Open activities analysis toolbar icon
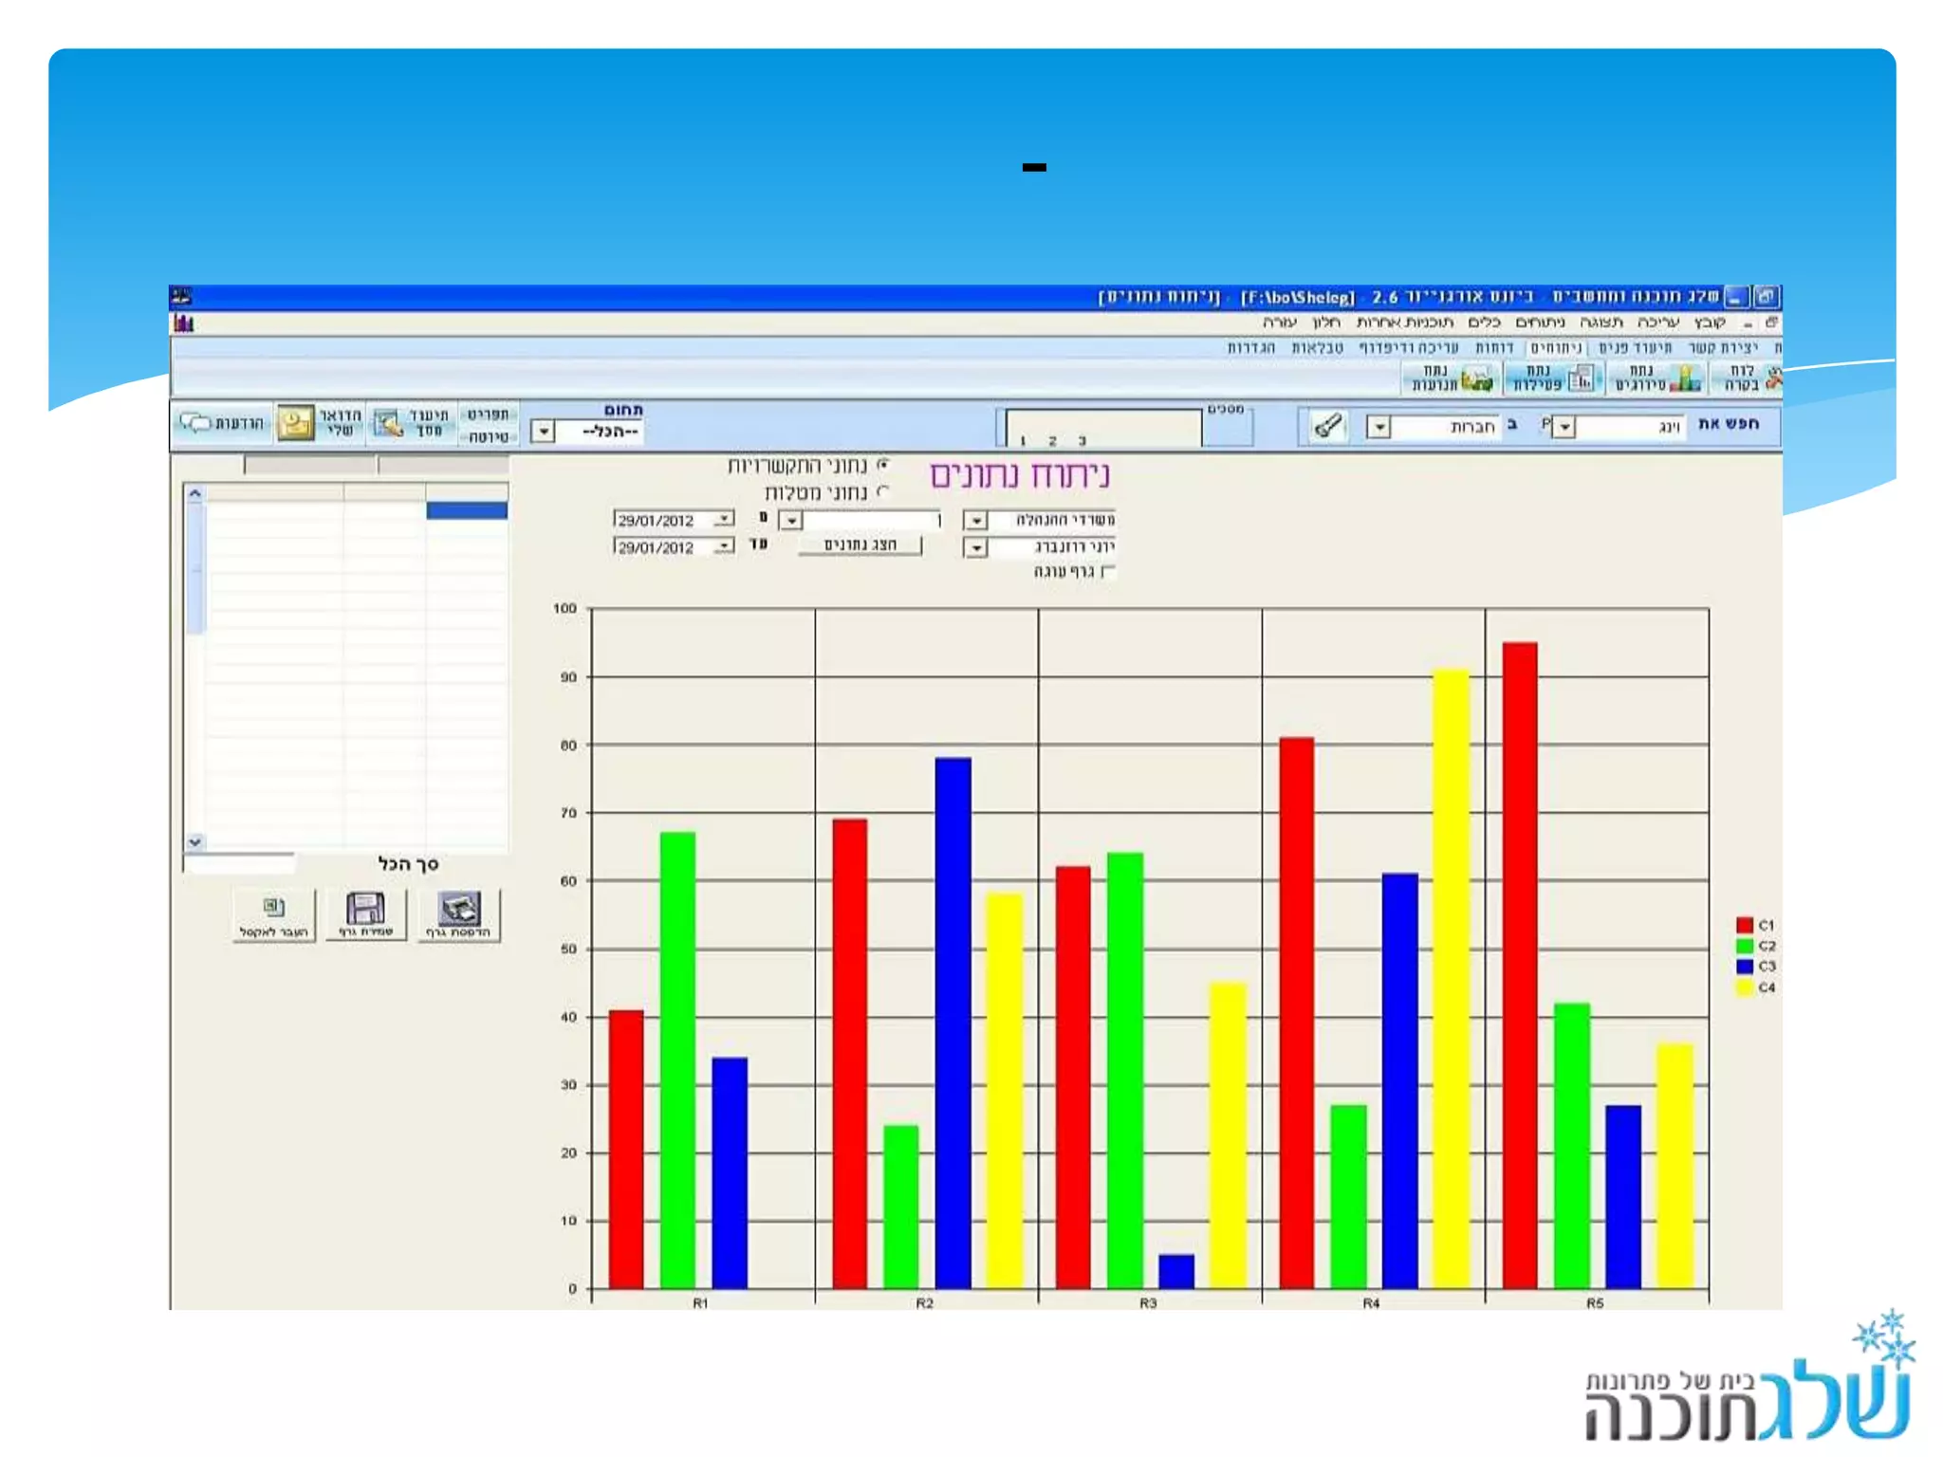The image size is (1943, 1457). click(x=1581, y=379)
